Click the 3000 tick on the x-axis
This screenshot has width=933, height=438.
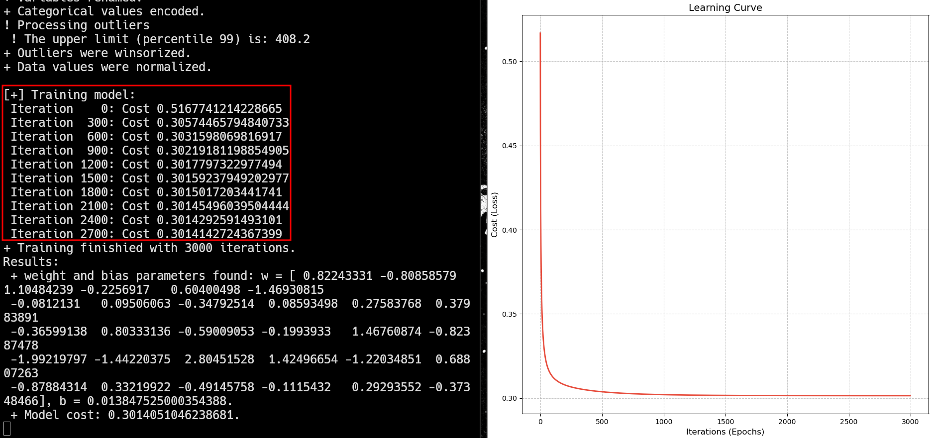(911, 422)
